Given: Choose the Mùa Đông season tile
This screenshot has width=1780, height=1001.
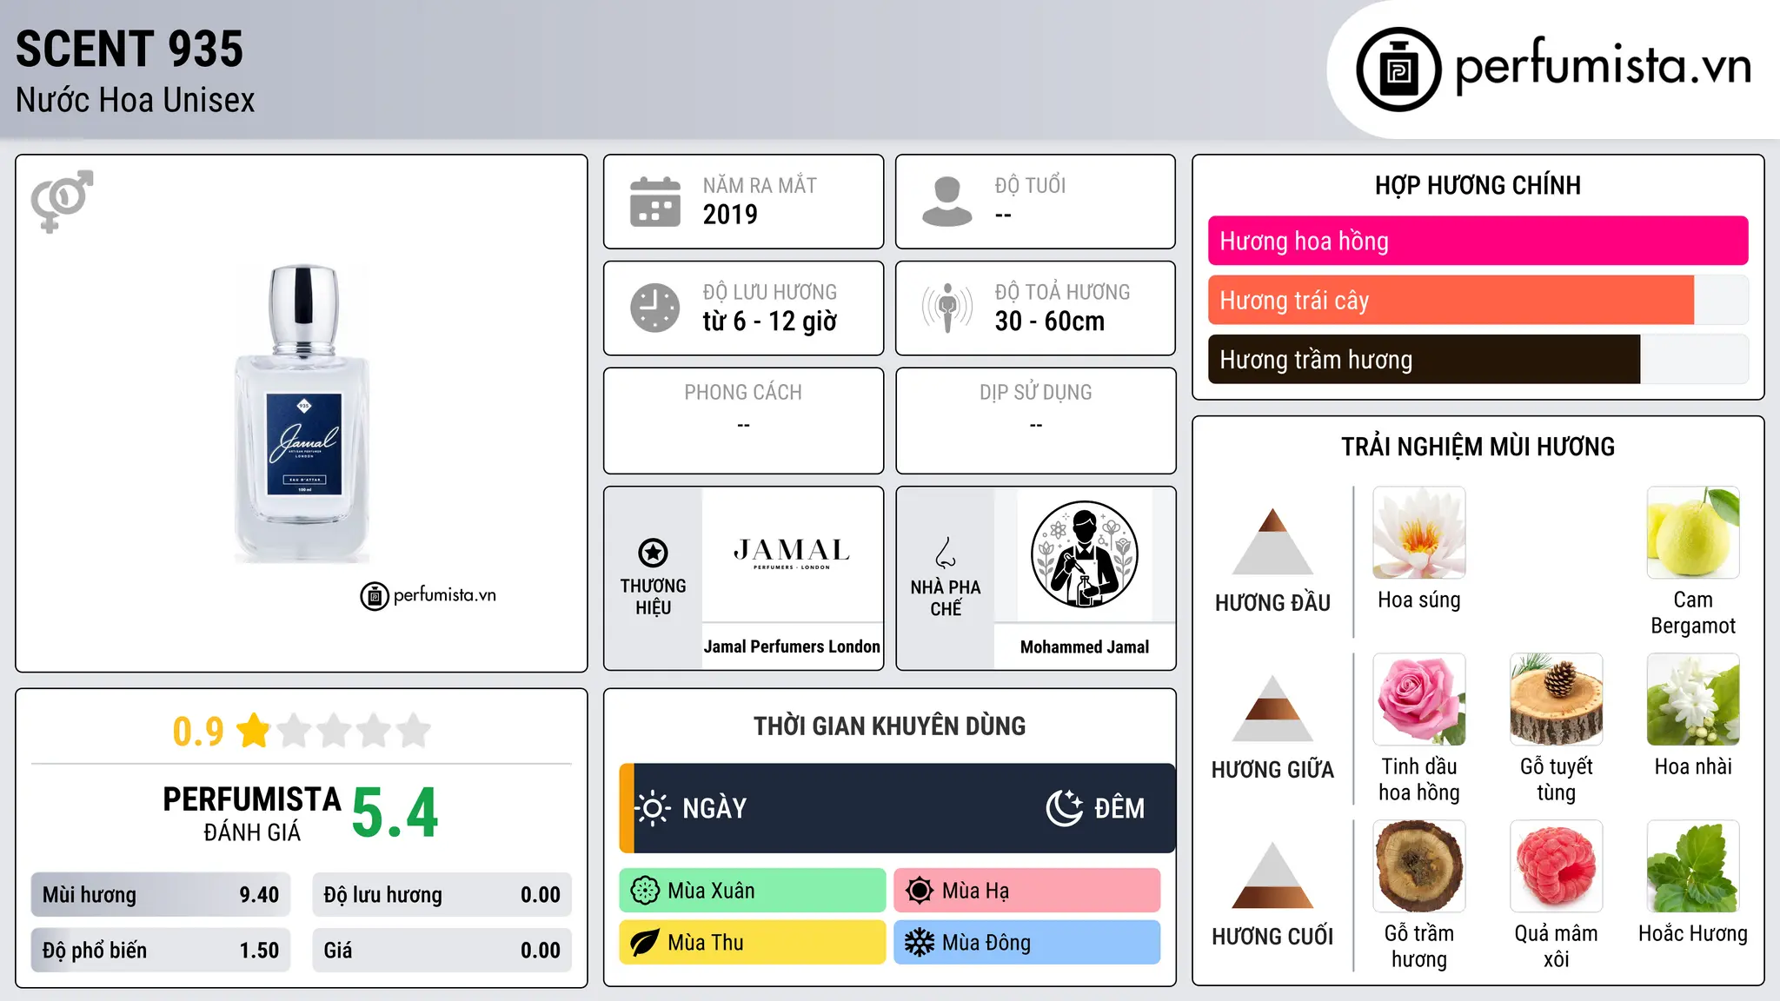Looking at the screenshot, I should (x=1026, y=943).
